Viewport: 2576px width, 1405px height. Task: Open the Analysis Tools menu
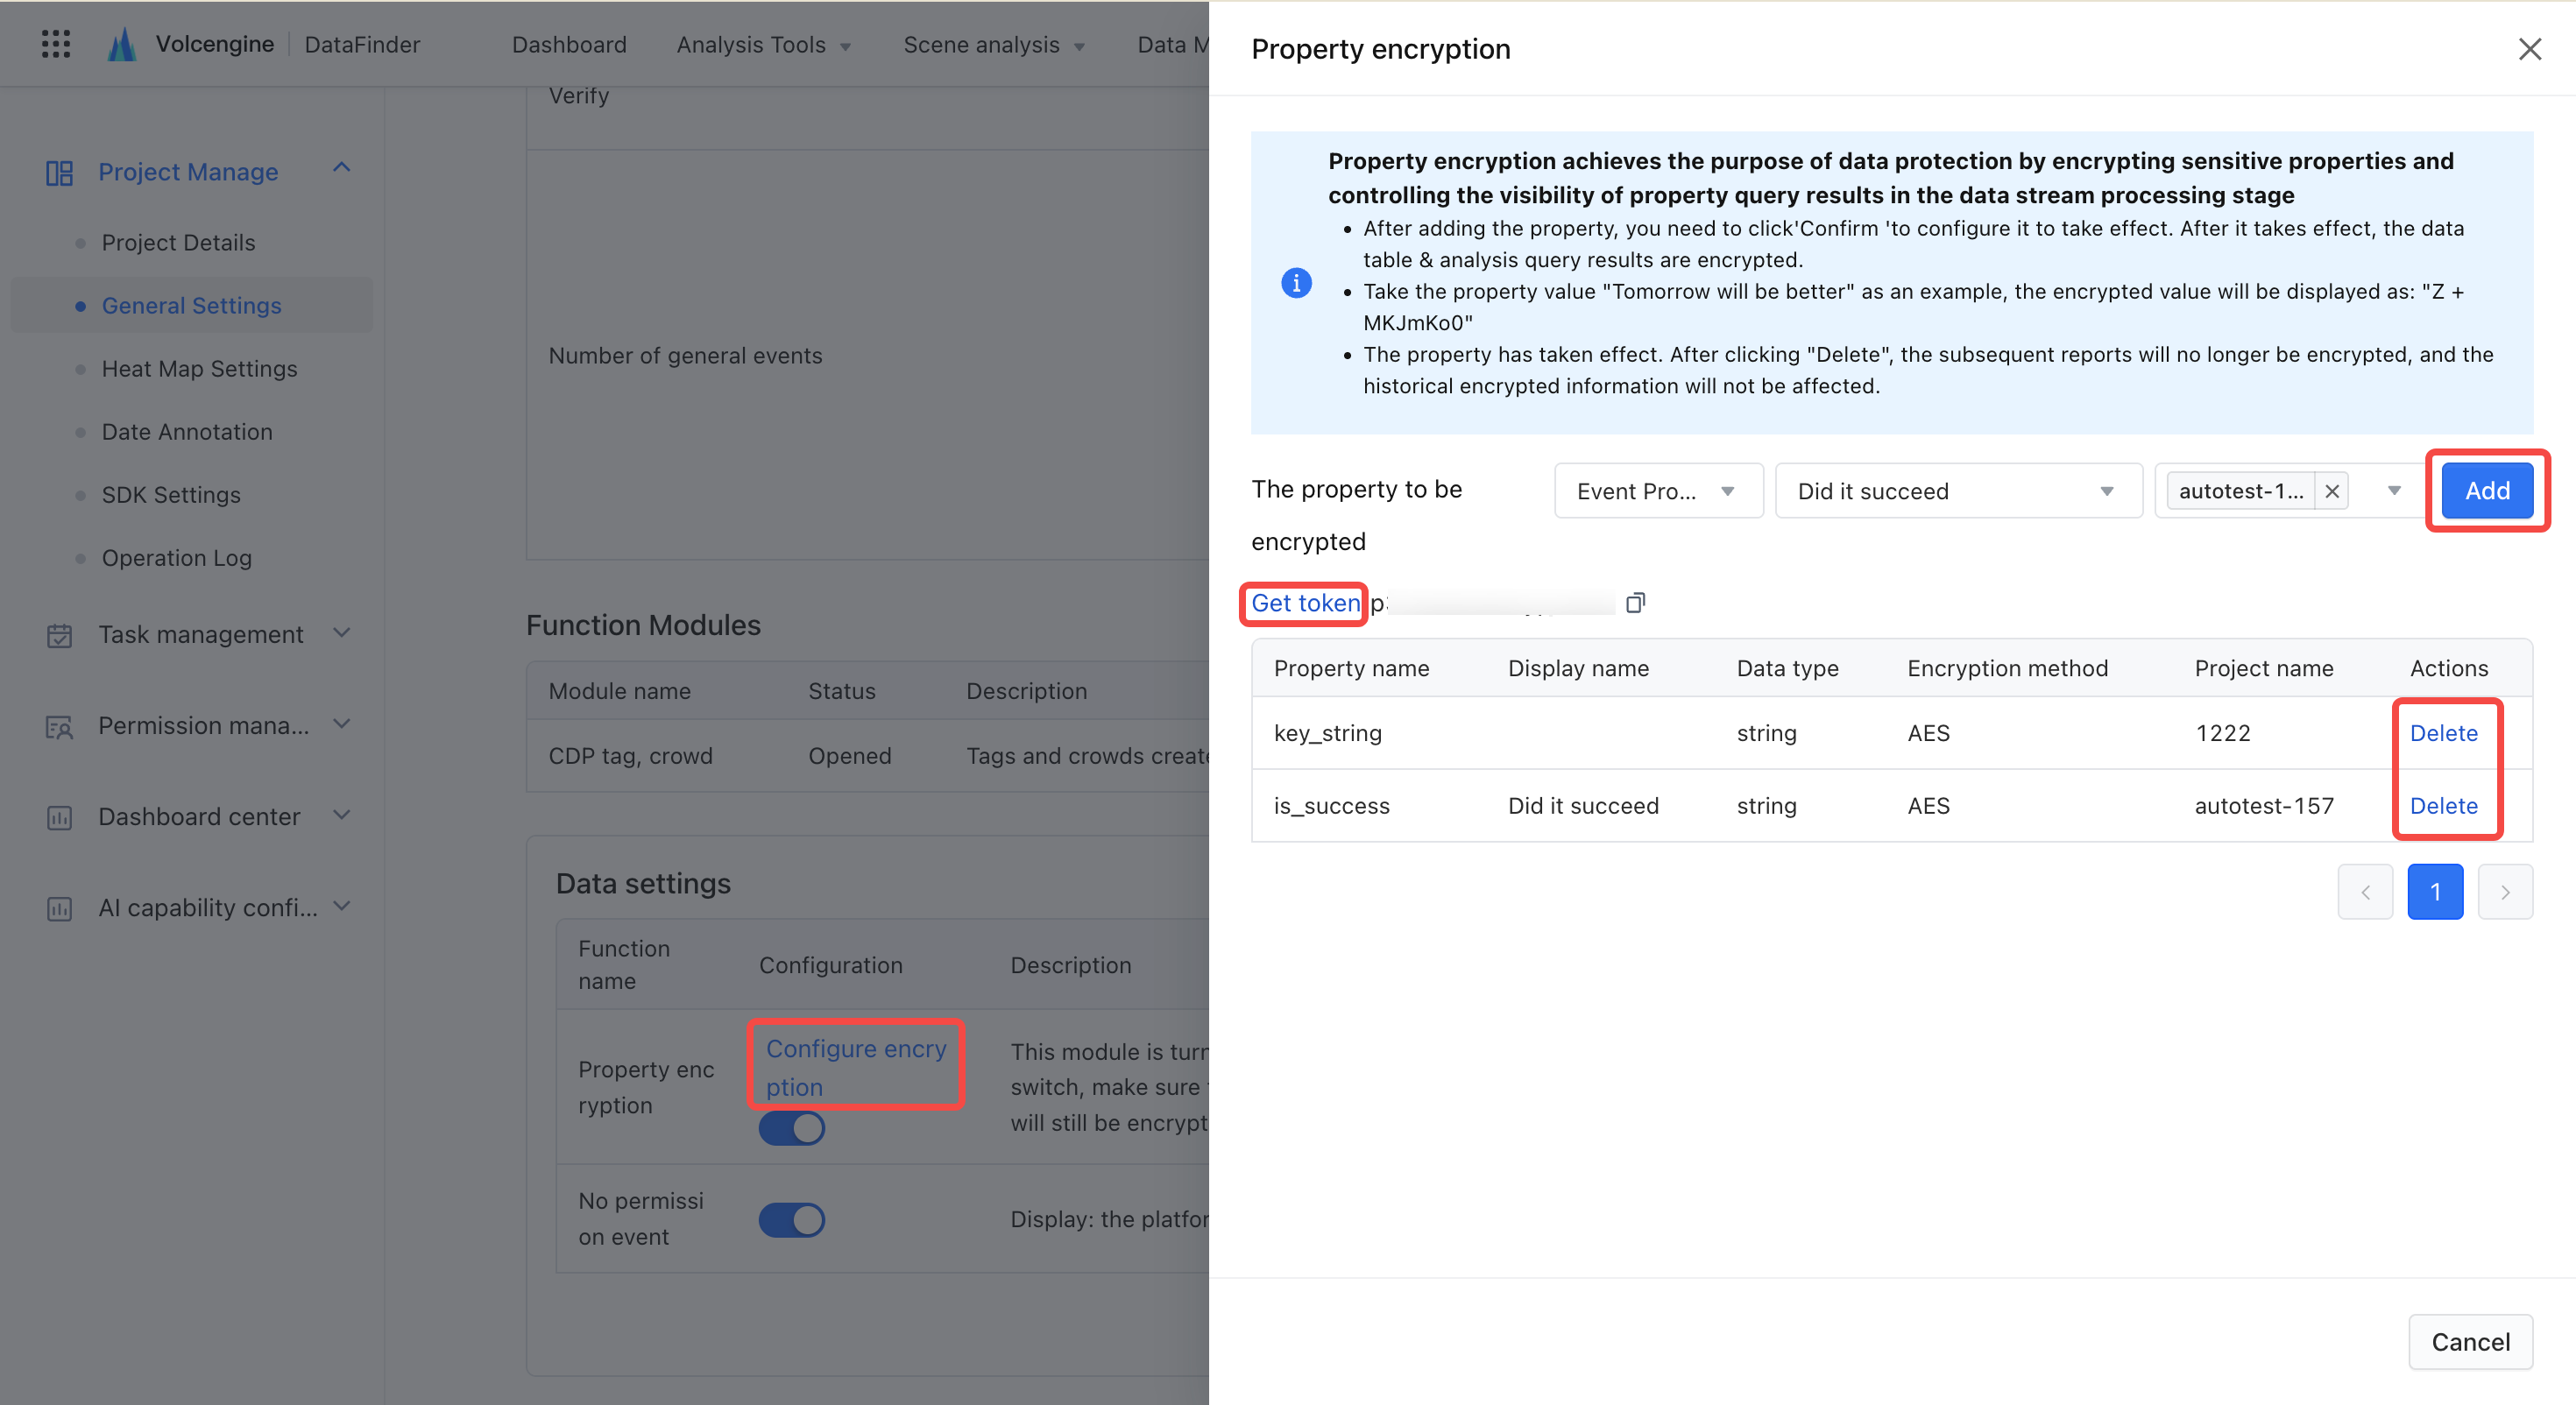click(764, 45)
